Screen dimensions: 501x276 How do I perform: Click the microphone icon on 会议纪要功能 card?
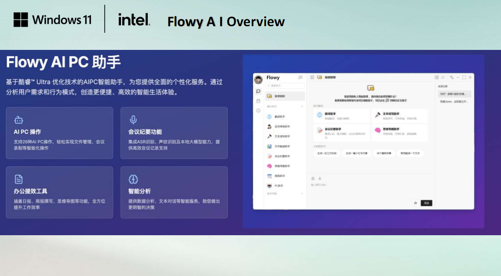pyautogui.click(x=133, y=120)
